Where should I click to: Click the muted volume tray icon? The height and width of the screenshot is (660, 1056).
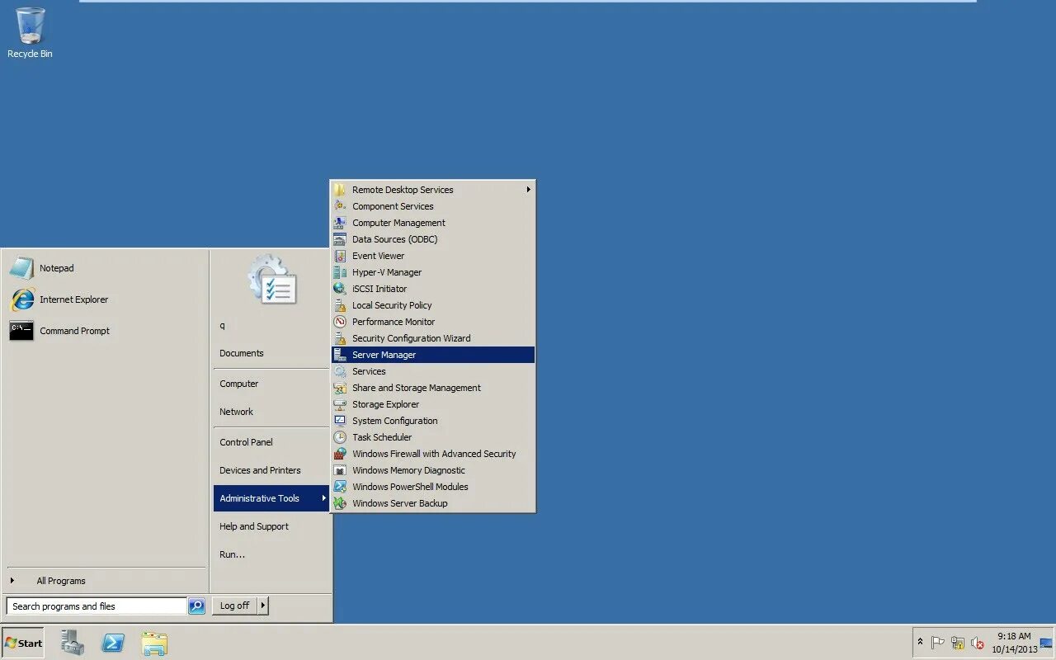[978, 643]
